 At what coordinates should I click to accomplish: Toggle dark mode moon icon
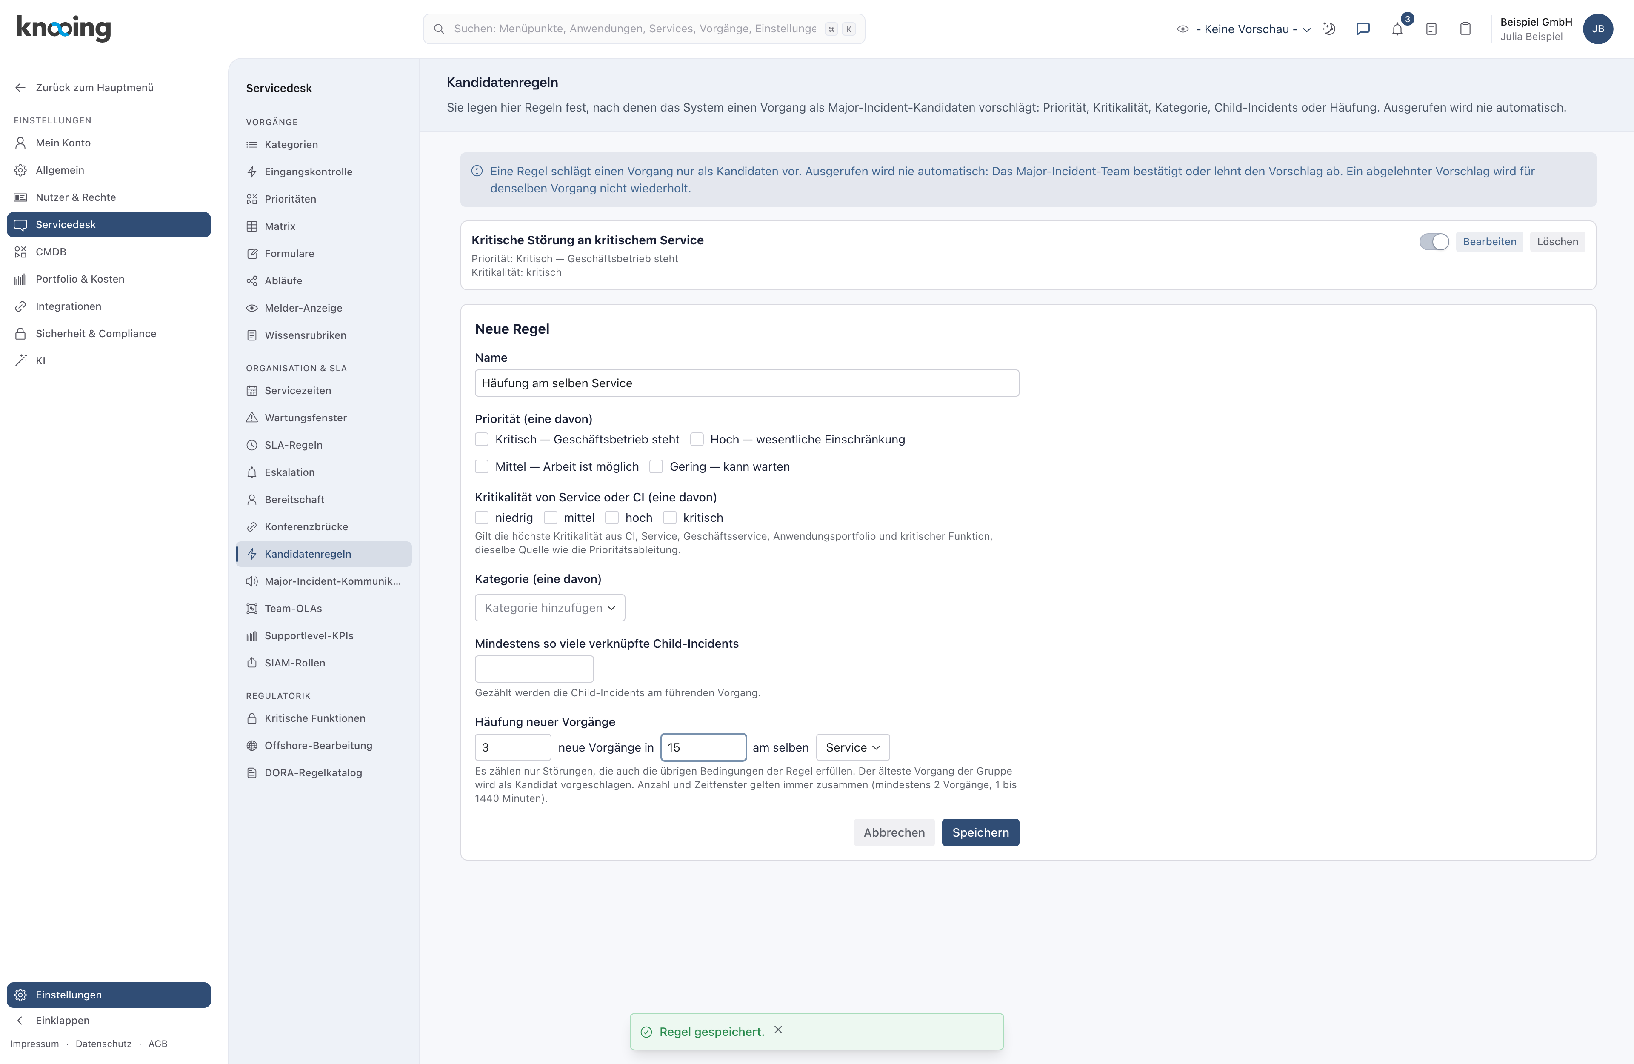pos(1329,29)
